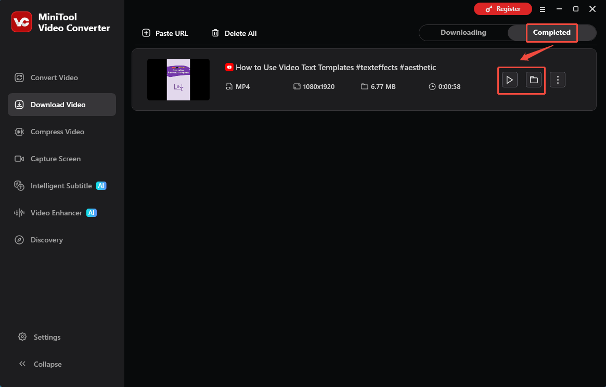Click the red Register button
606x387 pixels.
[x=503, y=9]
